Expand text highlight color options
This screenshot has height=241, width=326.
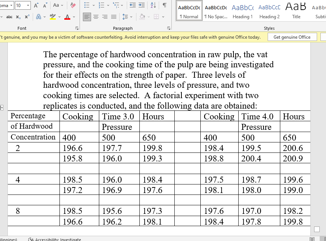point(59,17)
